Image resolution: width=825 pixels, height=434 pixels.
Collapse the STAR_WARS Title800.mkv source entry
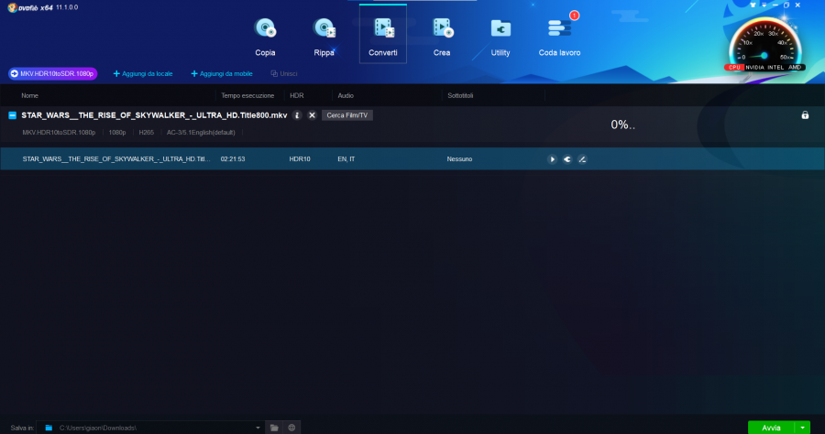[x=13, y=115]
